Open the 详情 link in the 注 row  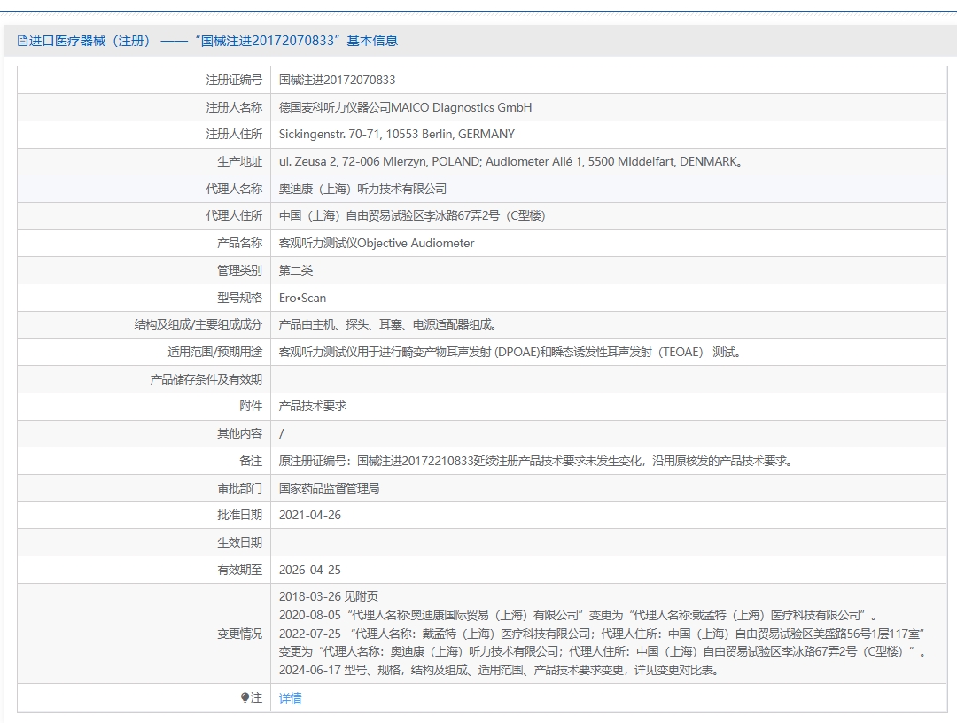pos(290,698)
